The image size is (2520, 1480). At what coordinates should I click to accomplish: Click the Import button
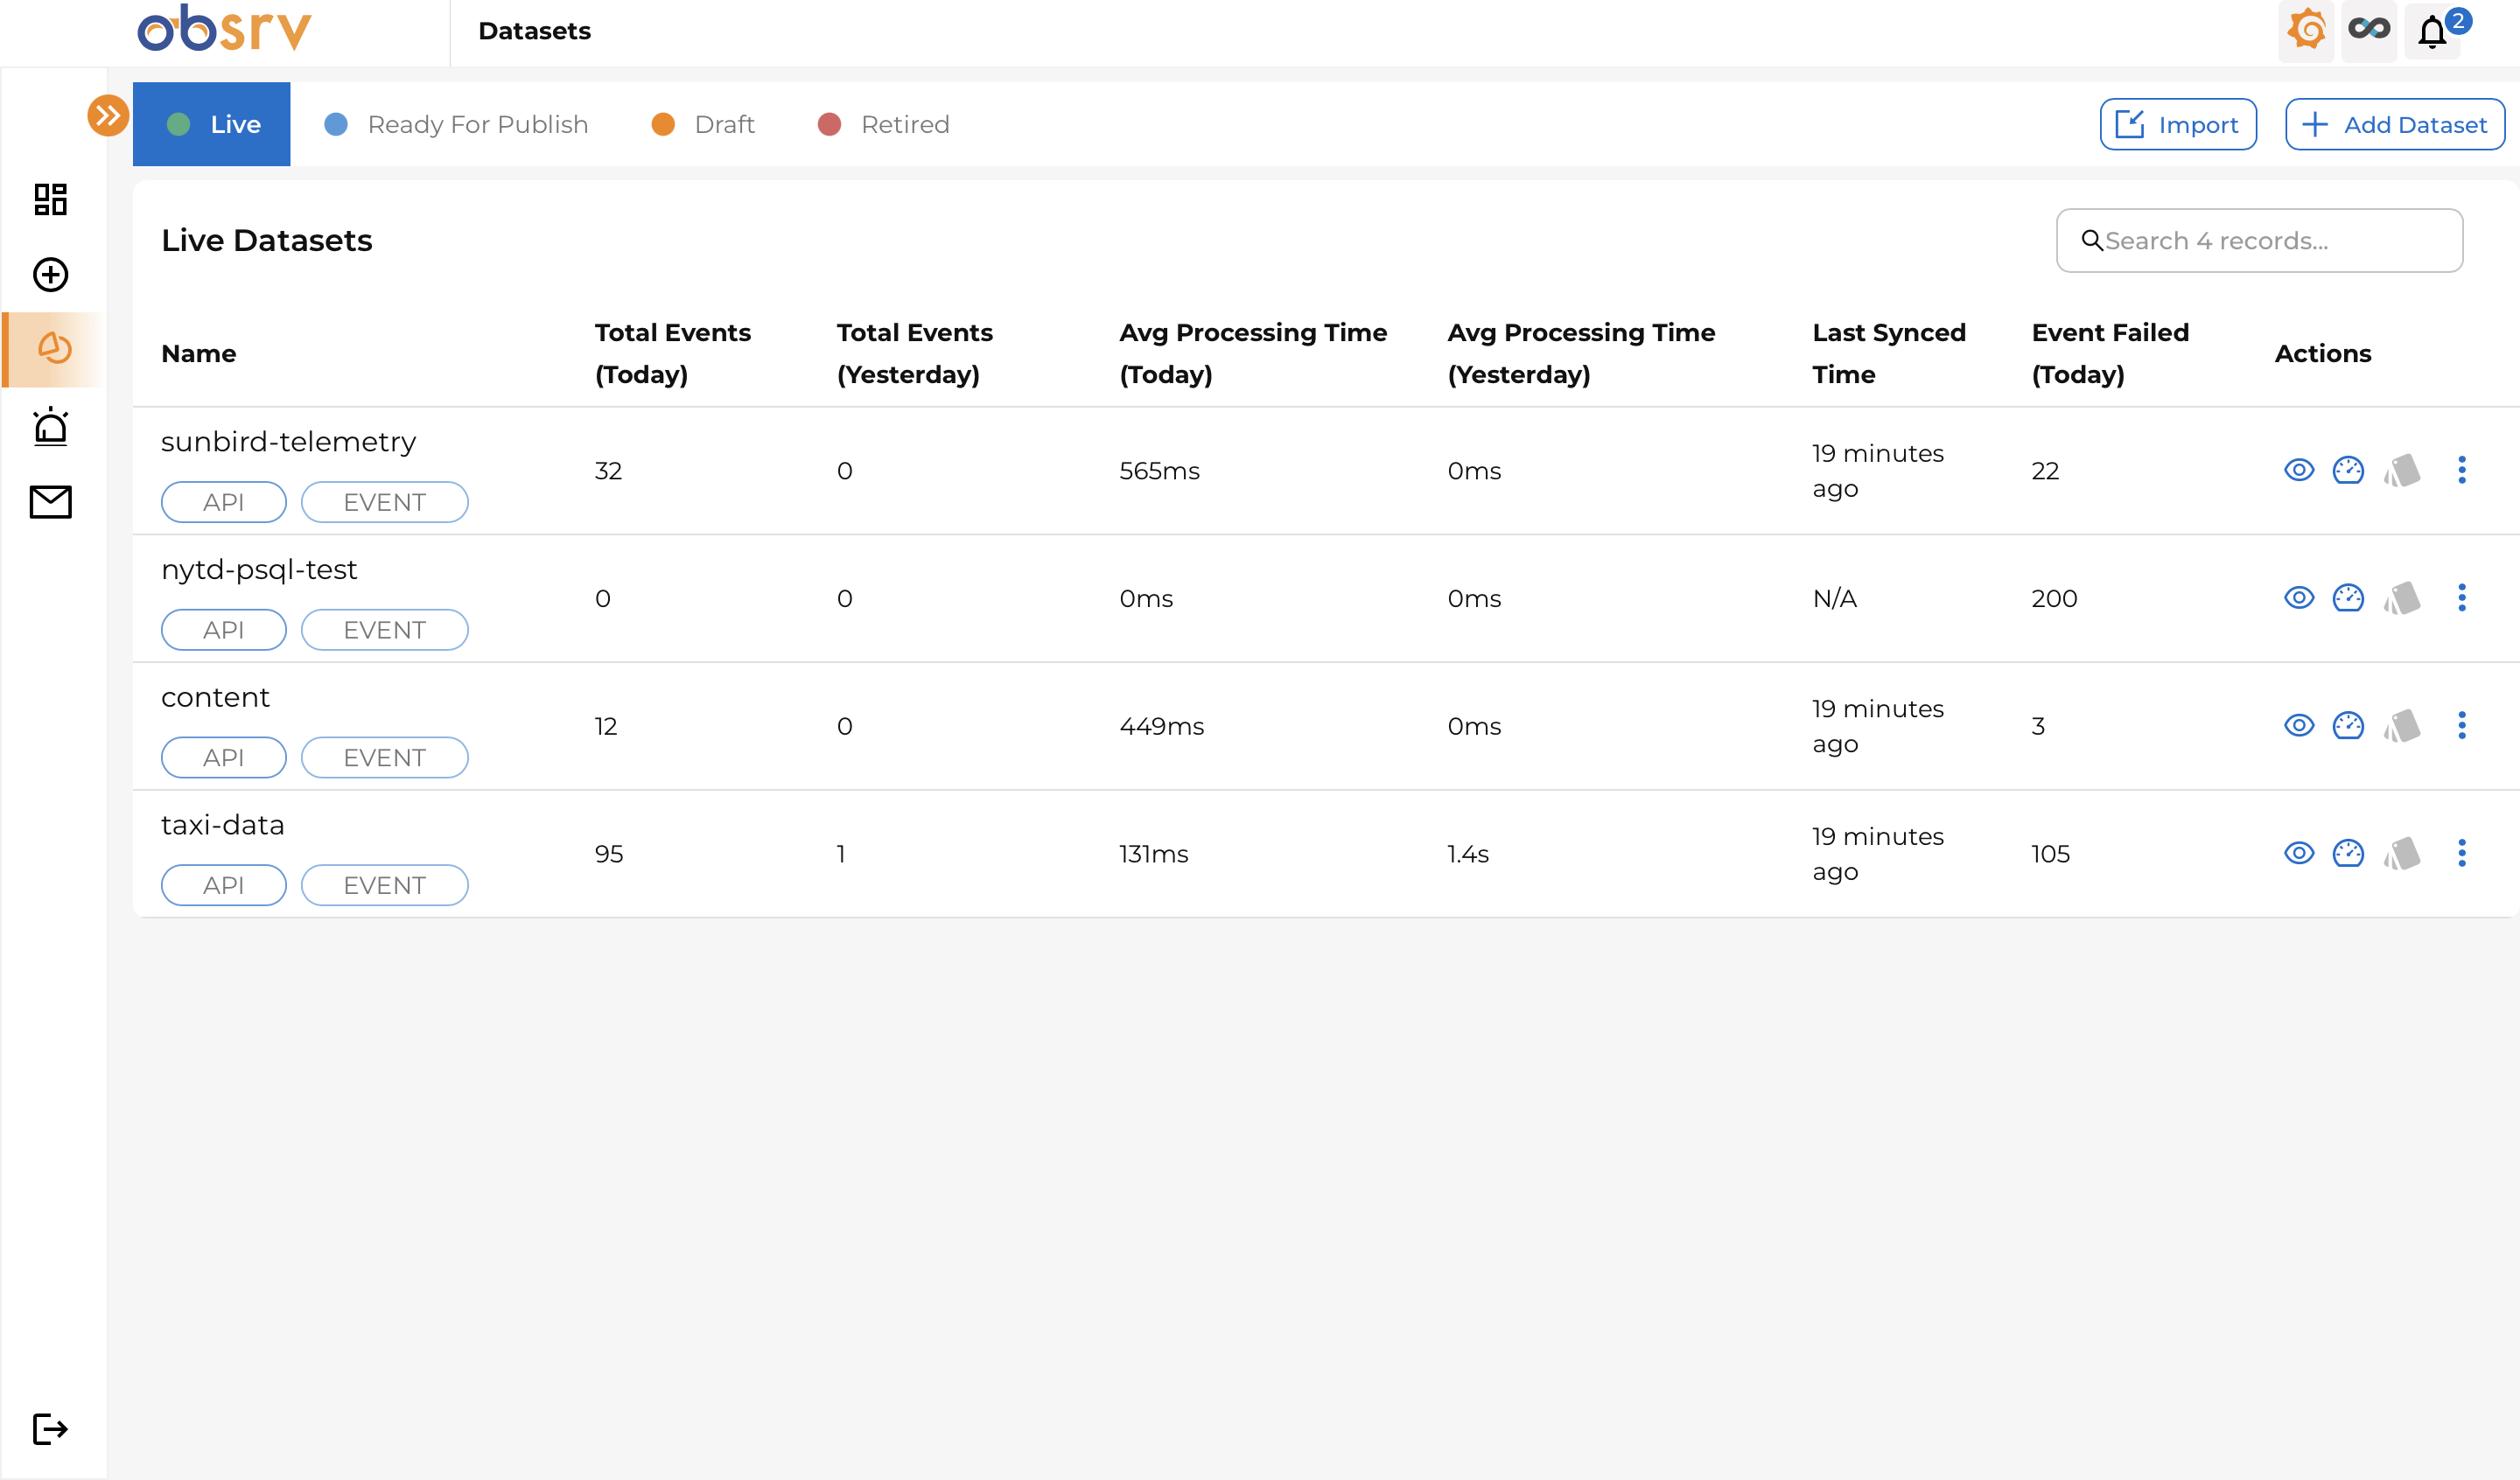[2178, 124]
